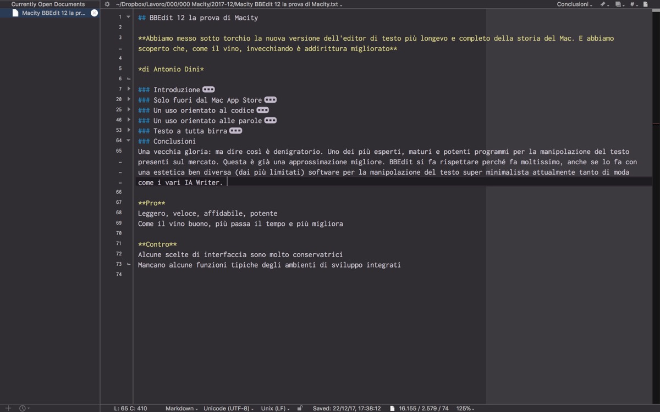The height and width of the screenshot is (412, 660).
Task: Expand the Solo fuori dal Mac App Store fold
Action: tap(129, 99)
